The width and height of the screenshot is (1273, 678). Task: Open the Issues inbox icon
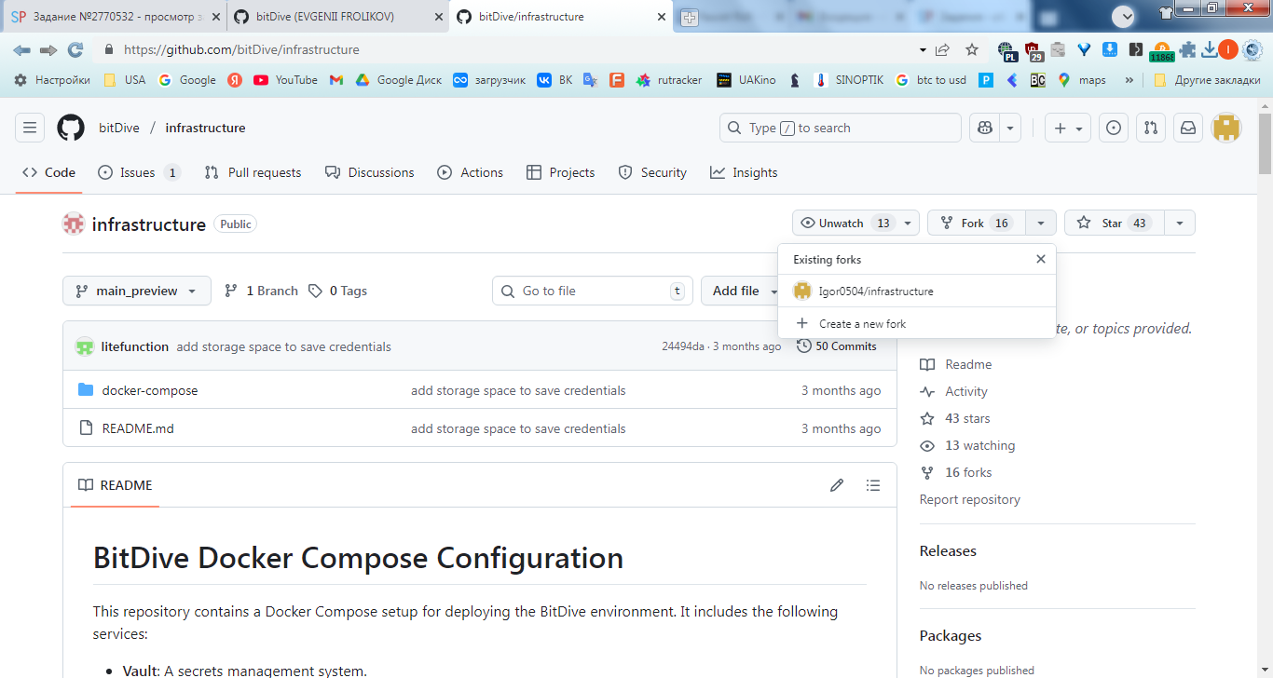click(1113, 128)
